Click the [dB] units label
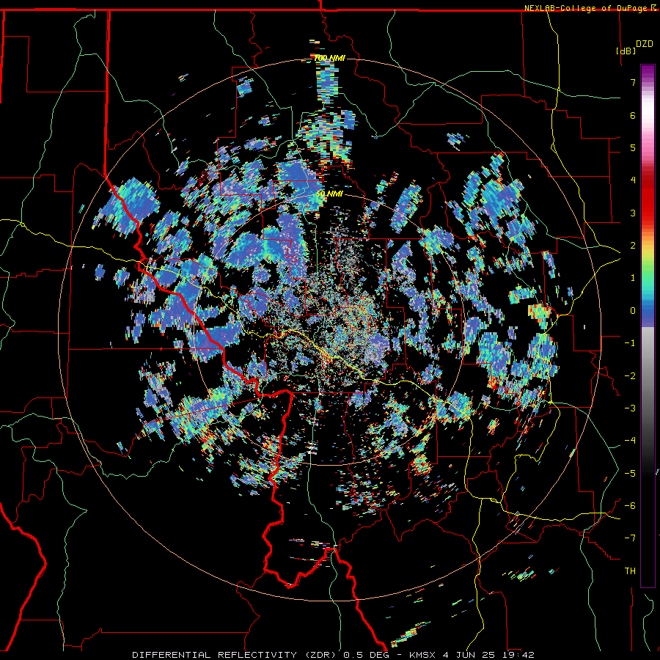The width and height of the screenshot is (660, 660). tap(626, 51)
